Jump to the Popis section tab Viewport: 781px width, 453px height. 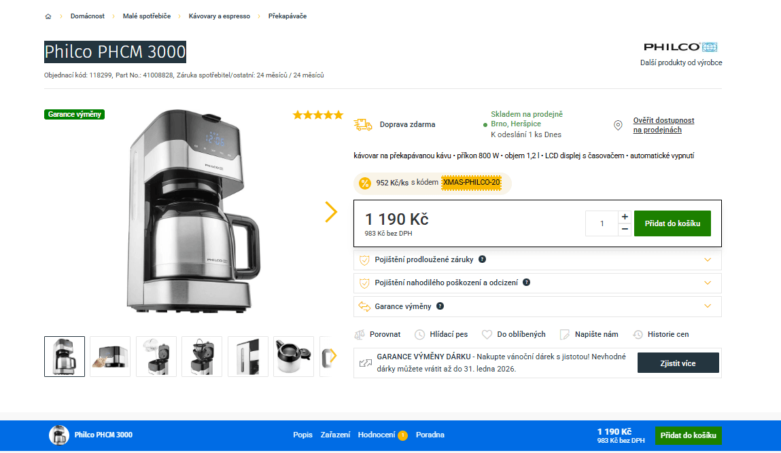coord(302,435)
